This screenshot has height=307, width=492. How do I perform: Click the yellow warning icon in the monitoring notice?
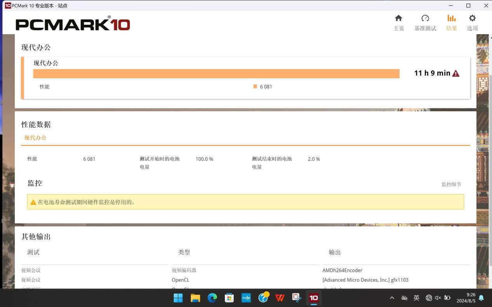click(x=33, y=202)
